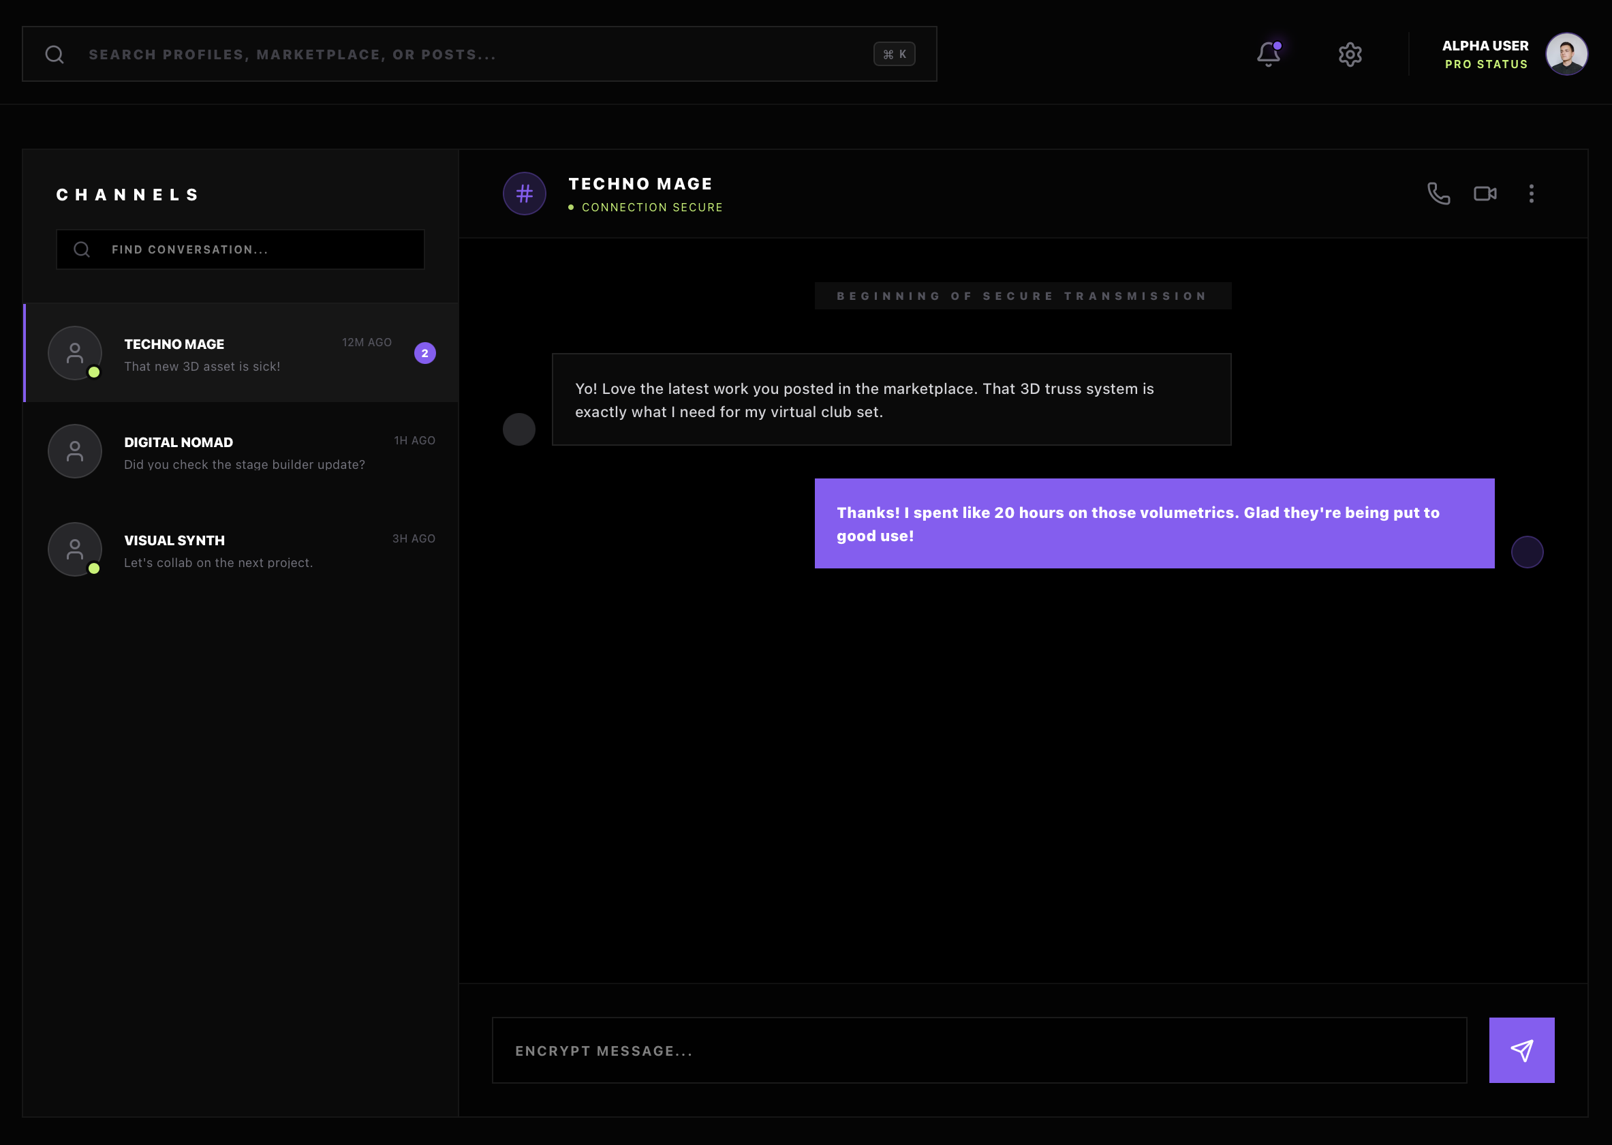Click the ⌘ K shortcut badge
Image resolution: width=1612 pixels, height=1145 pixels.
[x=895, y=55]
